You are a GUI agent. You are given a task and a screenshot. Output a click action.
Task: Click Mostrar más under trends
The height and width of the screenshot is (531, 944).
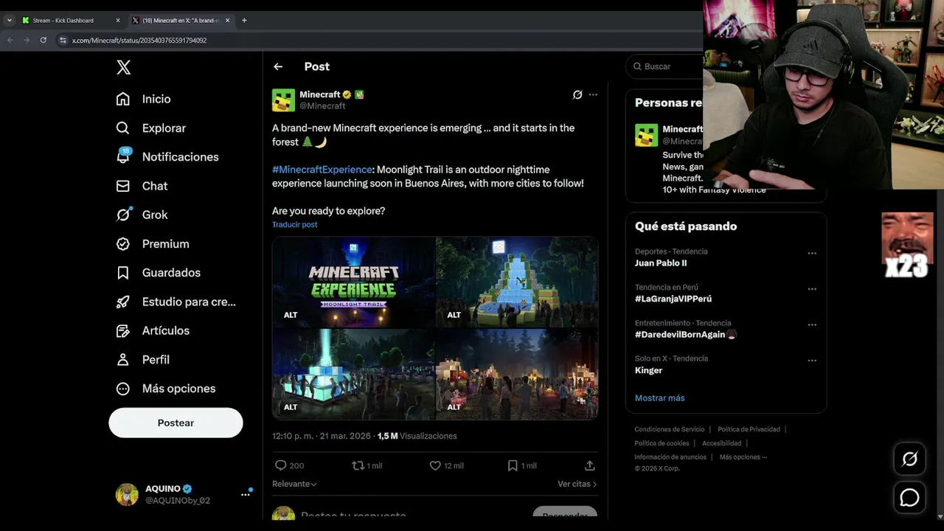659,398
